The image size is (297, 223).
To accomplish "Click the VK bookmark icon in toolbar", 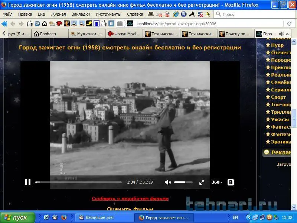I will pyautogui.click(x=111, y=23).
